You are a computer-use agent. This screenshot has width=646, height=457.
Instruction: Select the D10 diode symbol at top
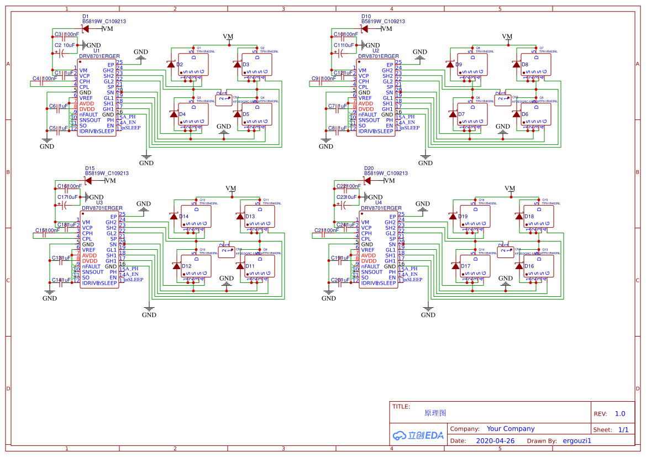(365, 28)
